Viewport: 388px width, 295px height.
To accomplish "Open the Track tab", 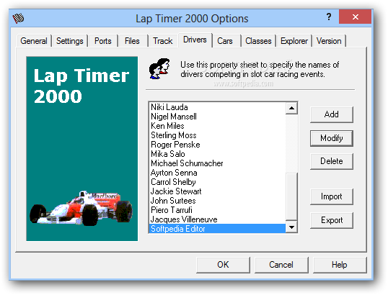I will [162, 41].
